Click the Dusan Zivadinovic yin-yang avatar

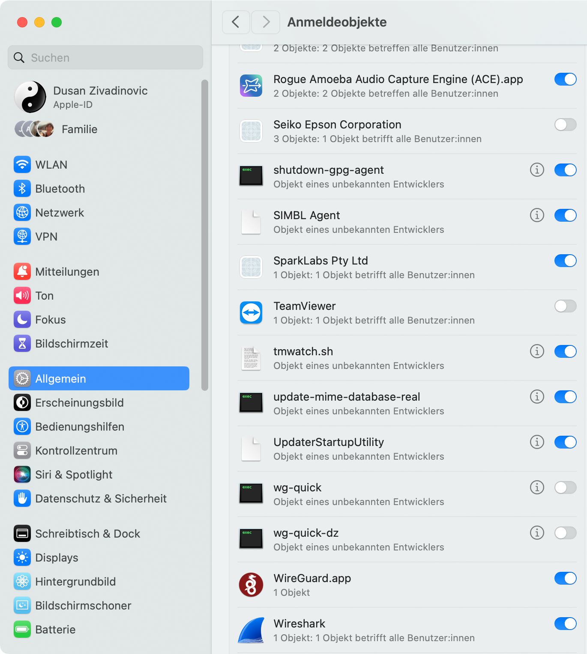(x=30, y=97)
